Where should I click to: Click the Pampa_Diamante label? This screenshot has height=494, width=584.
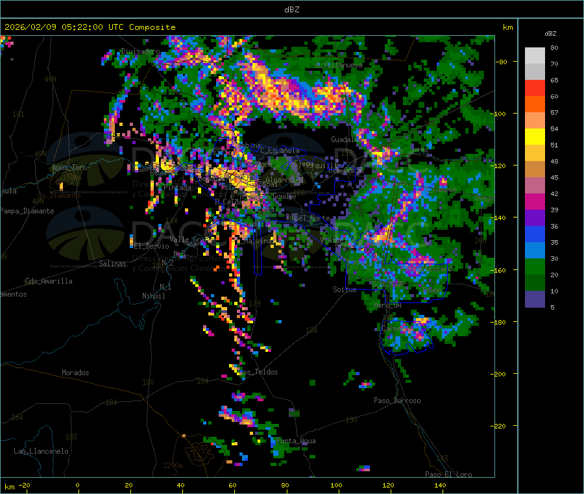coord(27,211)
